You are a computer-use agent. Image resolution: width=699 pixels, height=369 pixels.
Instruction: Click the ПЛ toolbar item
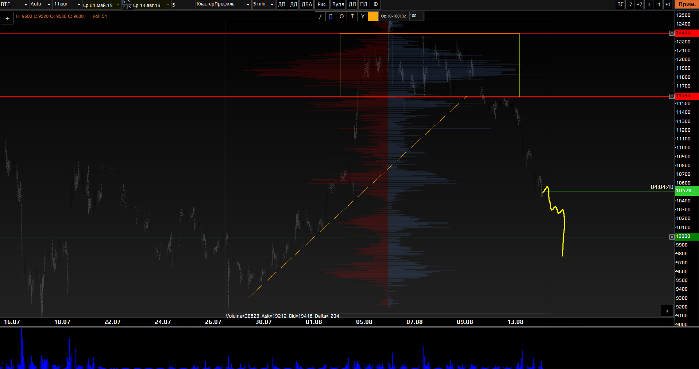(x=364, y=4)
